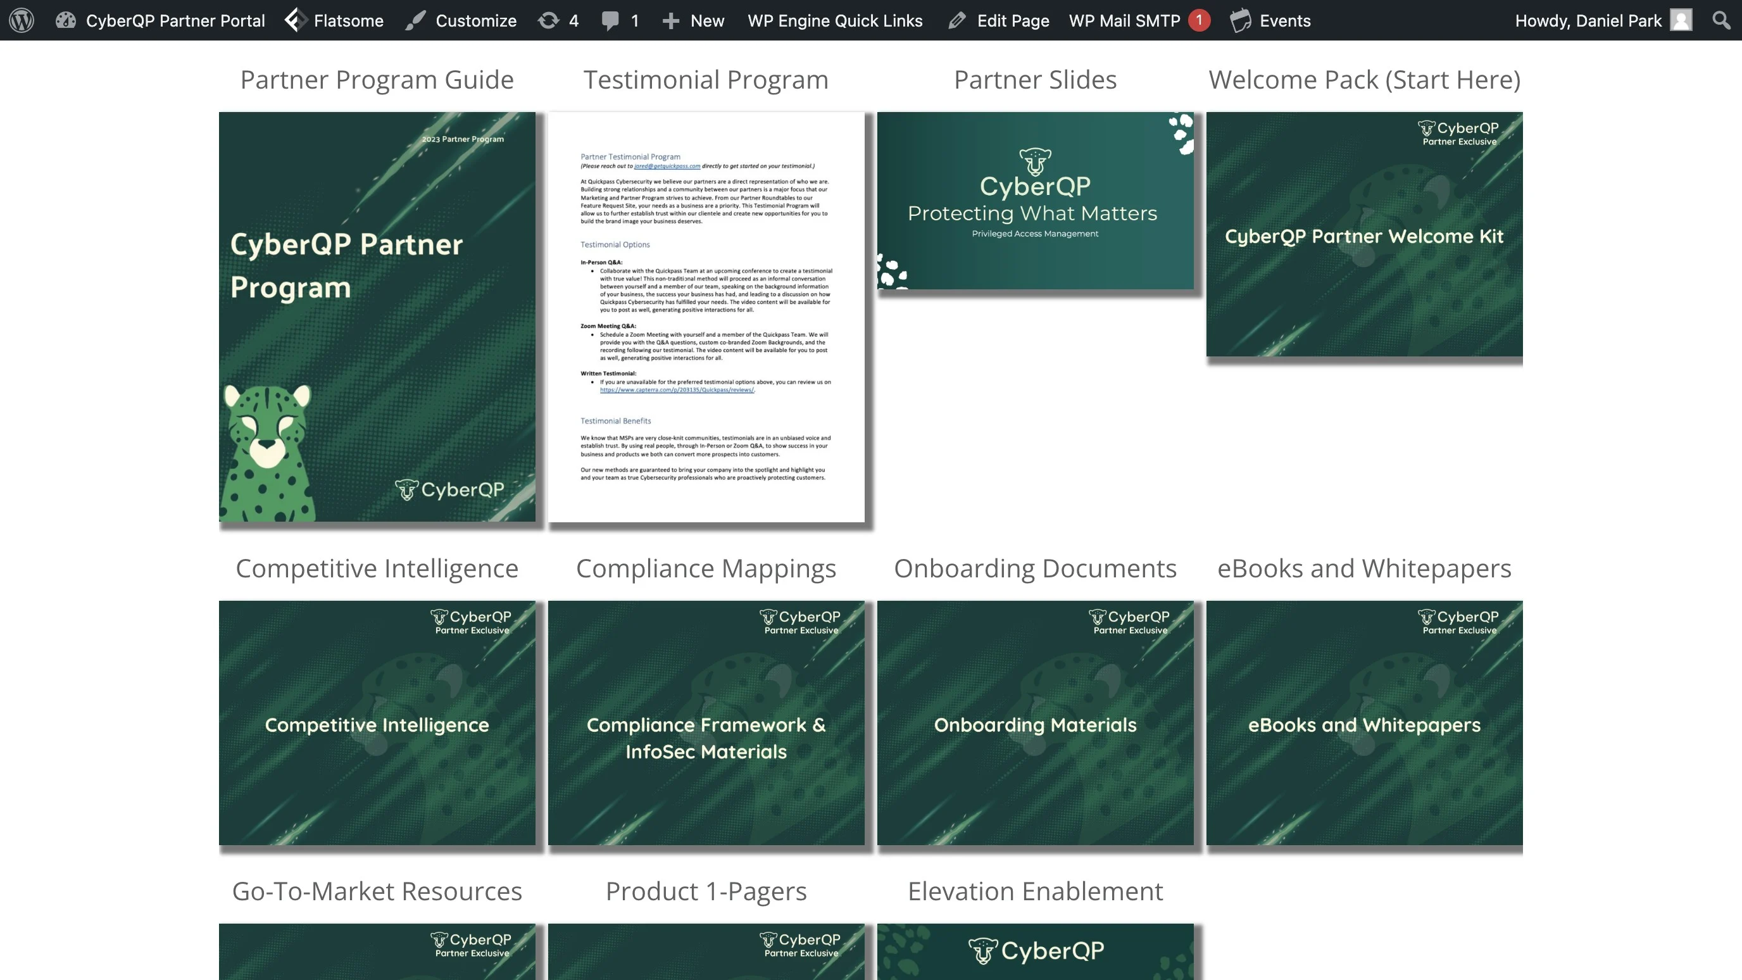Open the CyberQP Partner Program cover thumbnail
This screenshot has height=980, width=1742.
[x=377, y=317]
